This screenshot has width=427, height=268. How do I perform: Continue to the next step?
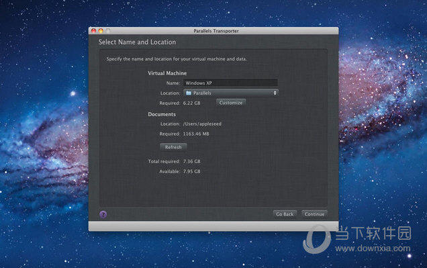314,214
